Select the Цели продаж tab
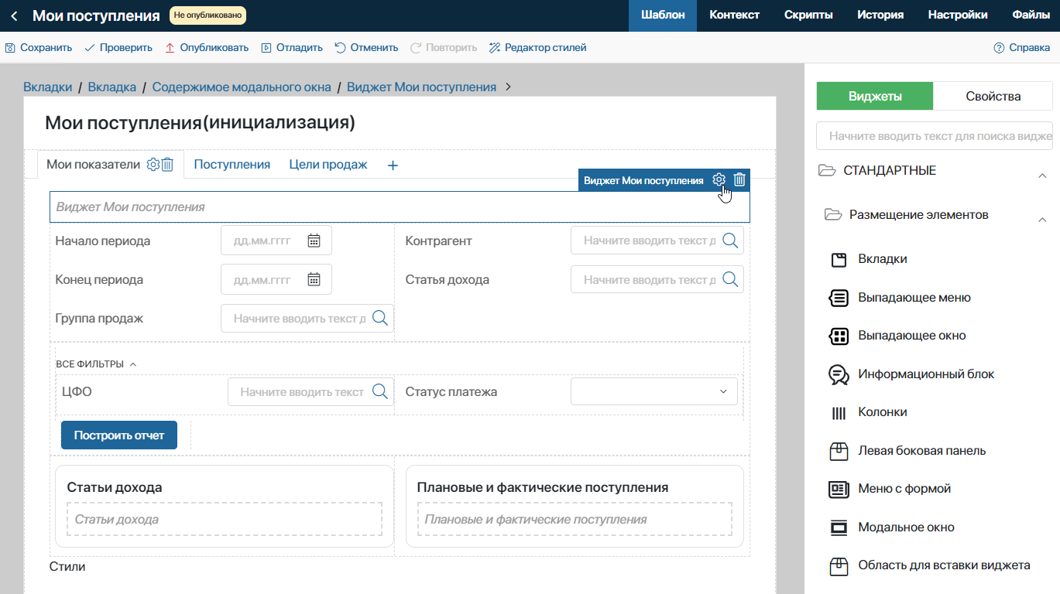1060x594 pixels. point(328,165)
